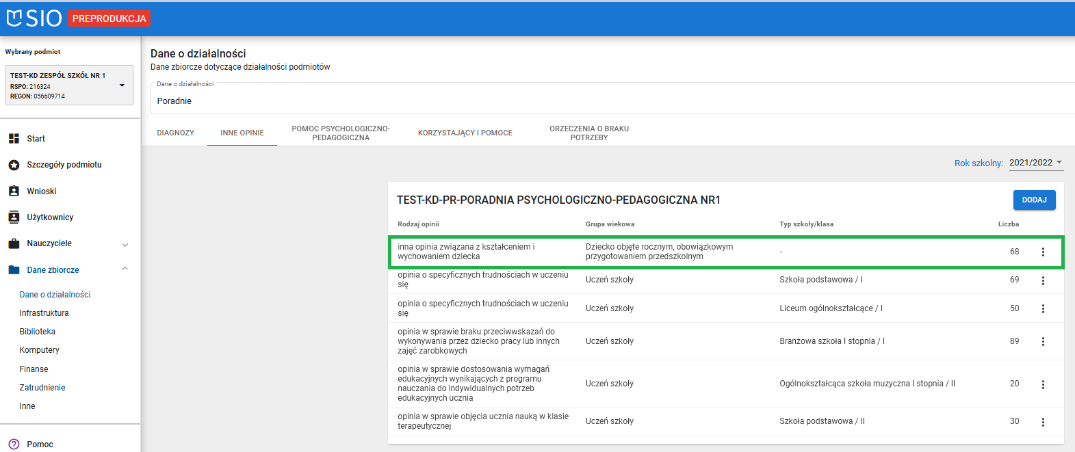Screen dimensions: 1075x452
Task: Open the Finanse submenu link
Action: [34, 369]
